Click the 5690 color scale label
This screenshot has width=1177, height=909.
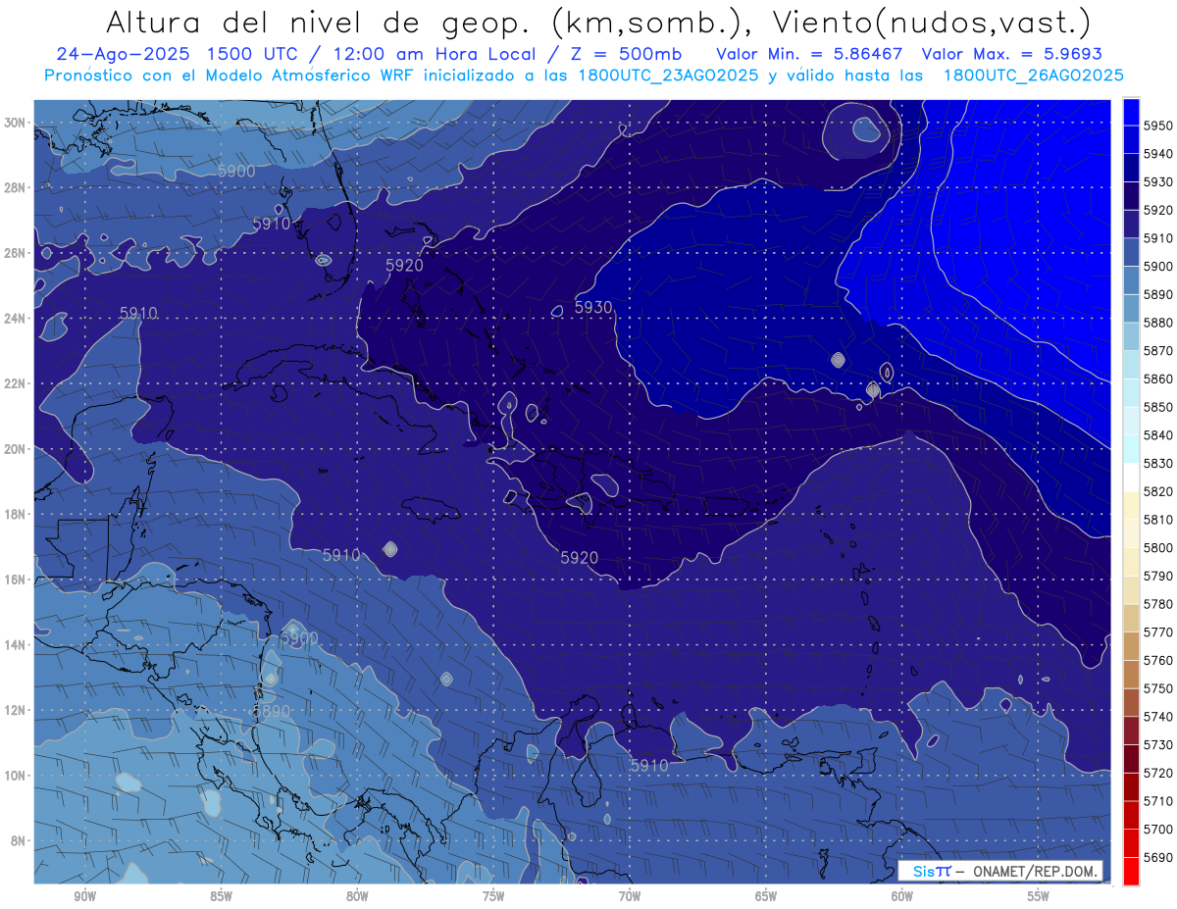(1157, 856)
